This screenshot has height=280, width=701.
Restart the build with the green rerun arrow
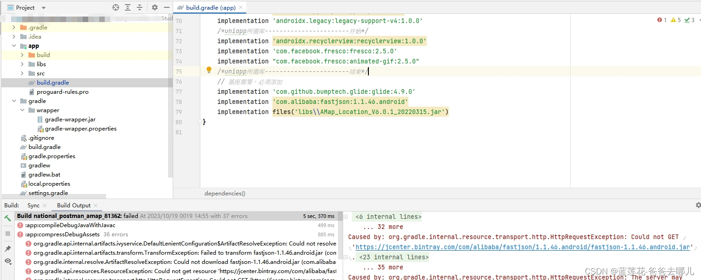(7, 218)
